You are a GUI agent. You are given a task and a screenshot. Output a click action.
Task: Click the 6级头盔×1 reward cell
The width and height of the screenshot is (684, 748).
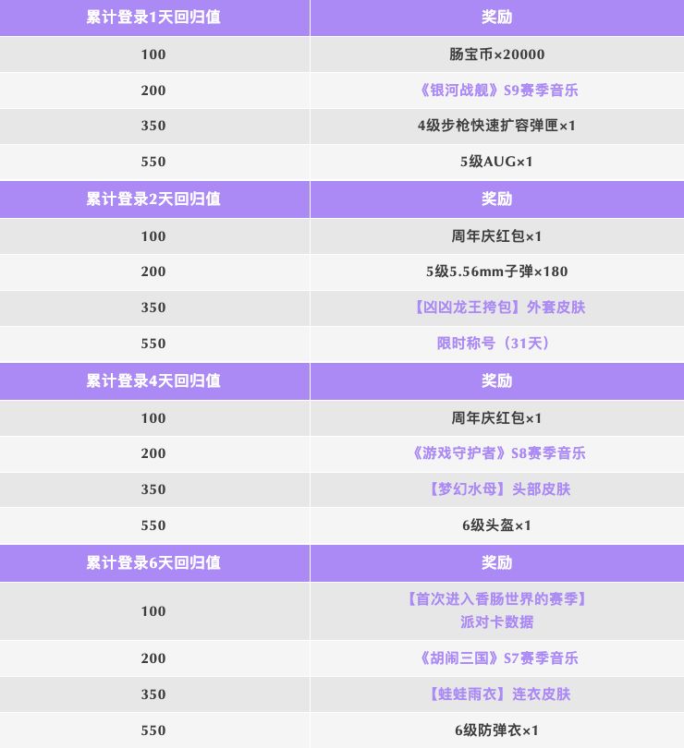coord(496,525)
